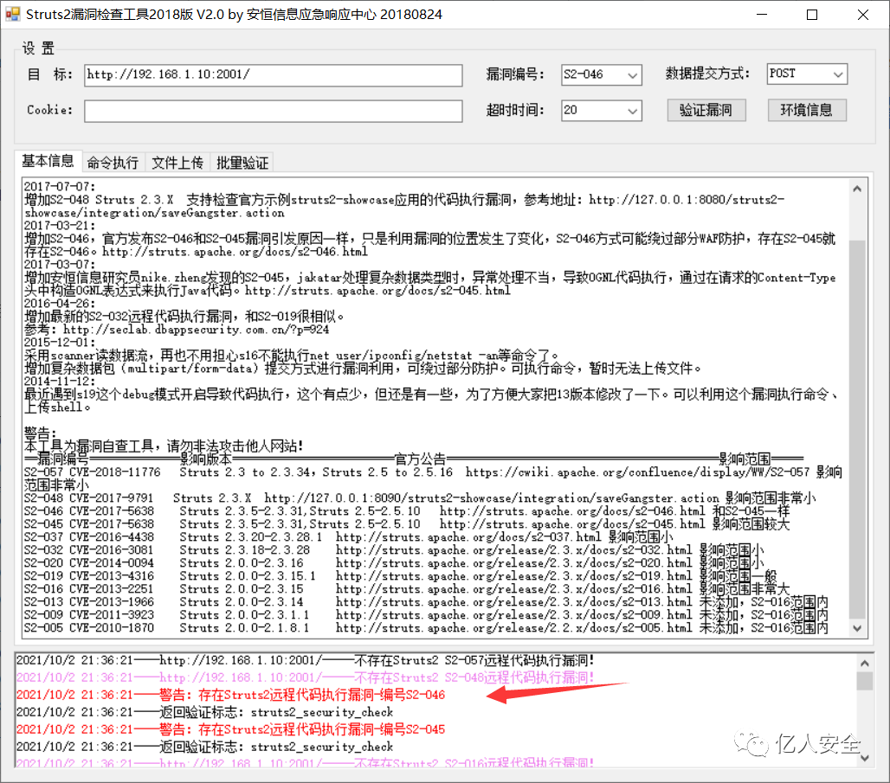Switch to the 文件上传 tab
Screen dimensions: 890x783
[x=177, y=163]
